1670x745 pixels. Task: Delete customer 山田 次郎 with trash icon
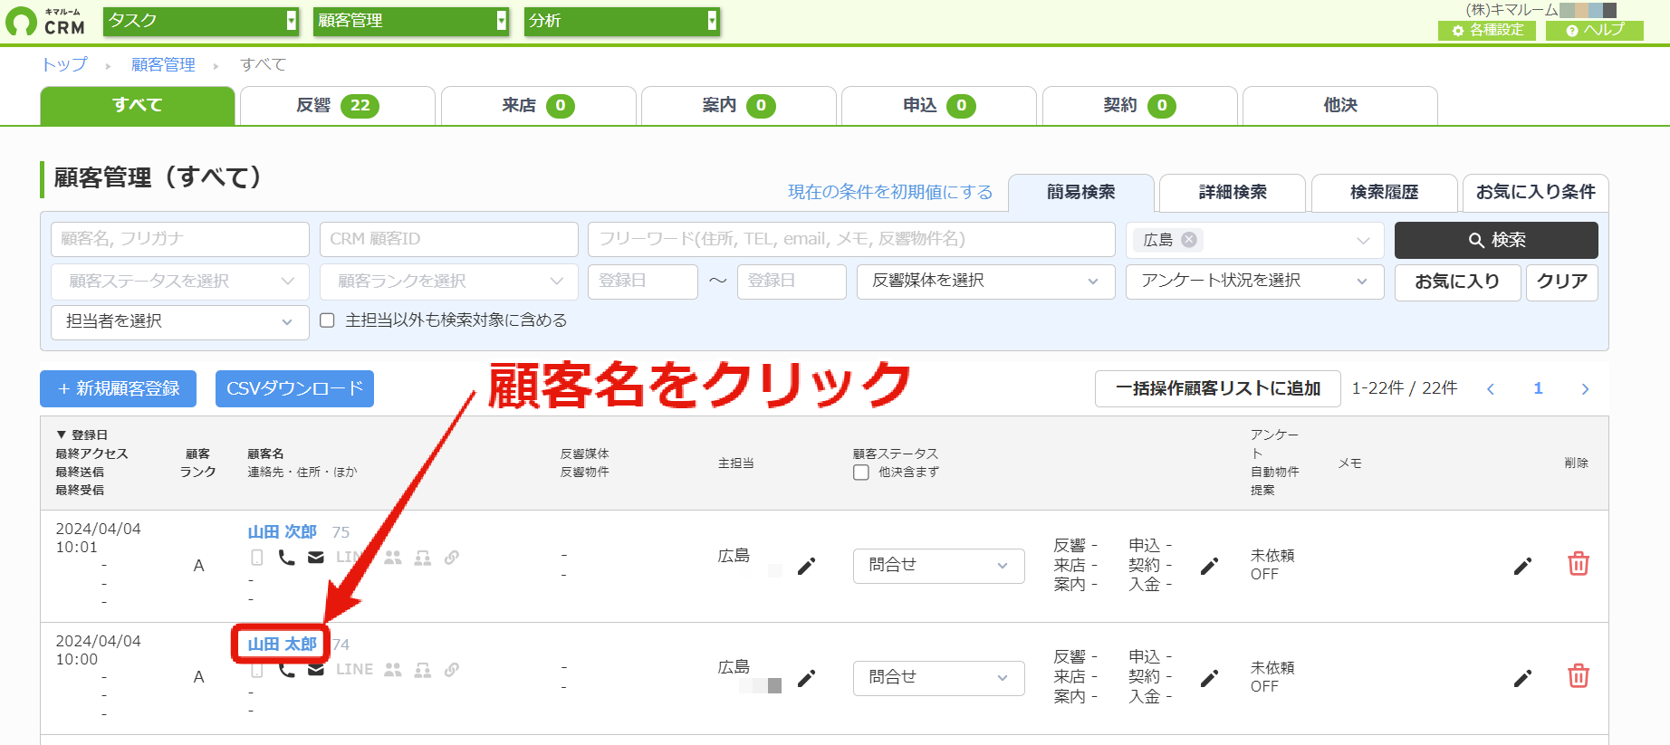(x=1579, y=564)
